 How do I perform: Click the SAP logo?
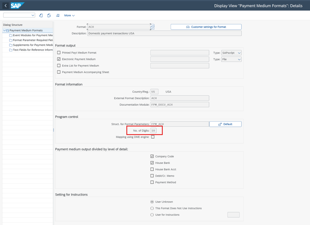(17, 6)
